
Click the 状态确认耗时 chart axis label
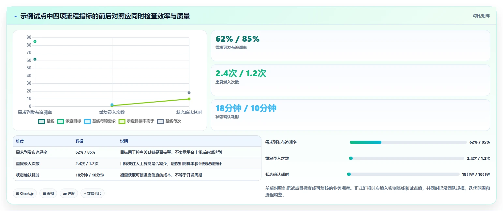(189, 112)
